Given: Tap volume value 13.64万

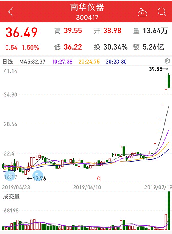Looking at the screenshot, I should click(x=155, y=31).
